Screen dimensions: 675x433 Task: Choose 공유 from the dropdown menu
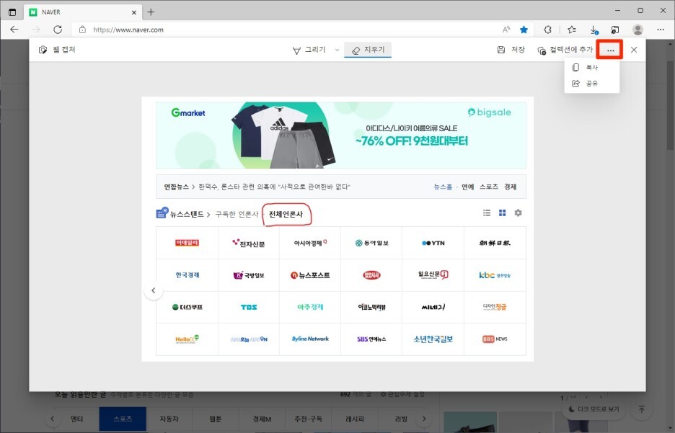point(592,84)
